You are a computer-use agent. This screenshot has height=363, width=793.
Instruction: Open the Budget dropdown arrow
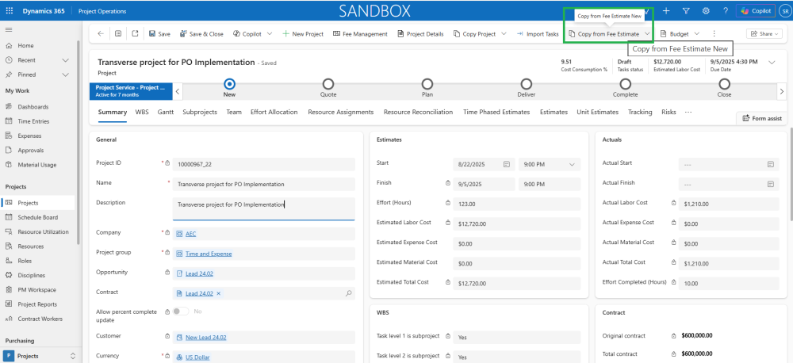point(696,34)
